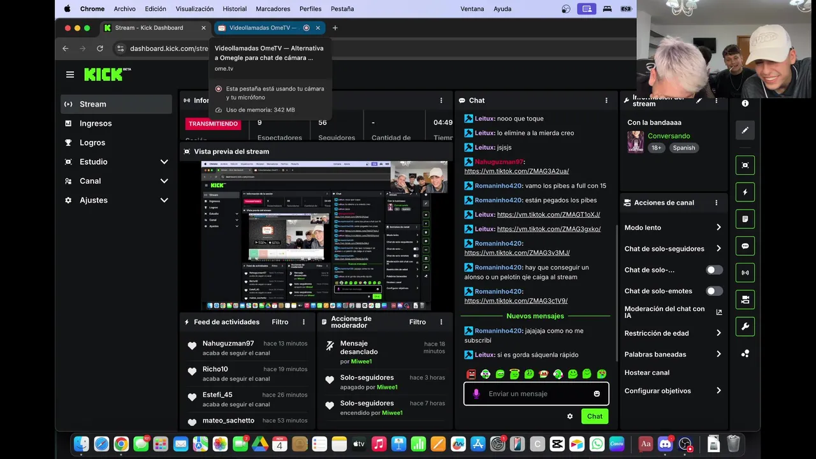Click the info icon in right sidebar
The image size is (816, 459).
pos(745,103)
